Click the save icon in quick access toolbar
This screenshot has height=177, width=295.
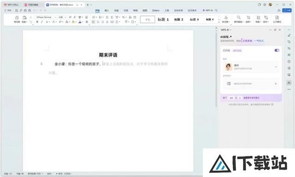pos(17,10)
